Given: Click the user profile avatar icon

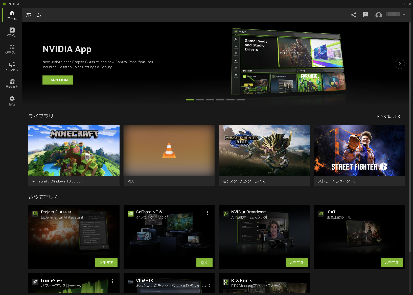Looking at the screenshot, I should (x=378, y=15).
